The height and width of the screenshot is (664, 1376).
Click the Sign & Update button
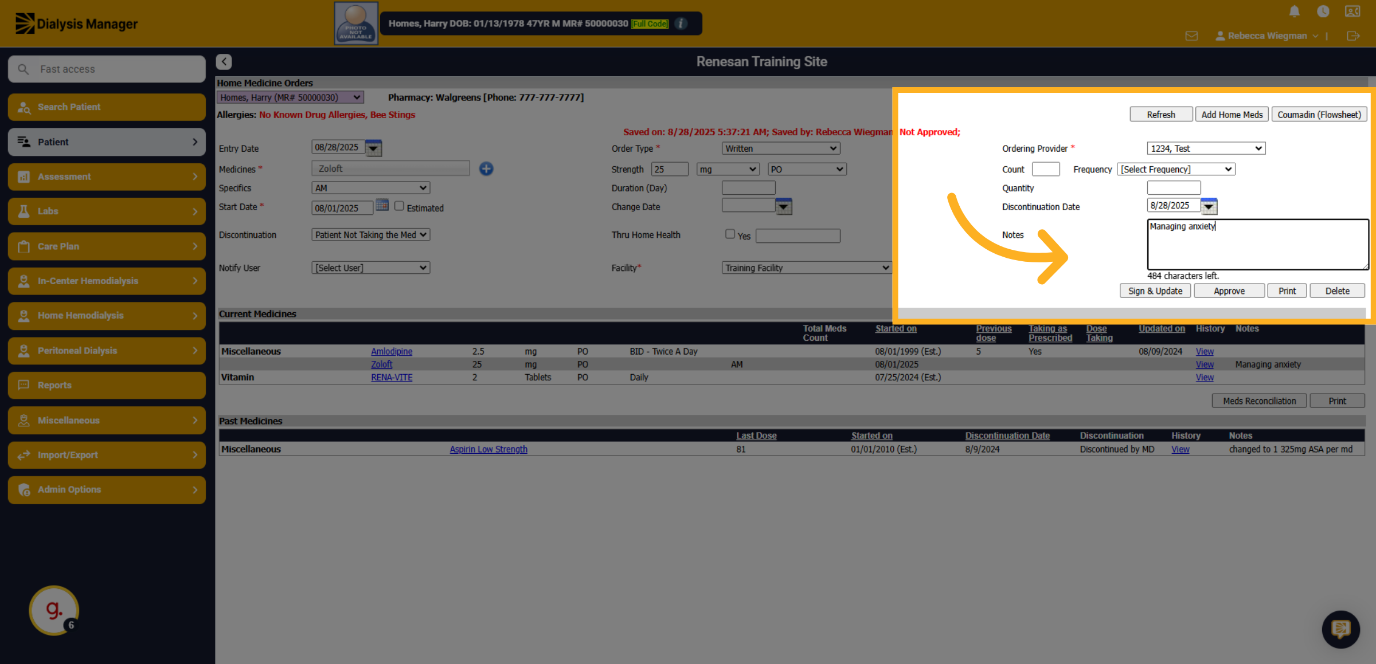pyautogui.click(x=1155, y=291)
